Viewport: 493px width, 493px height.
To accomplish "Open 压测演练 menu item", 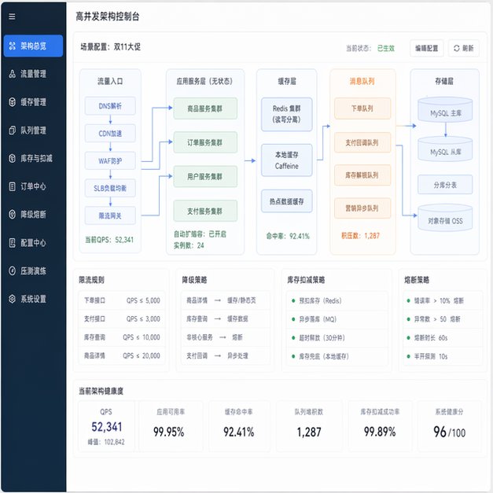I will [x=33, y=270].
